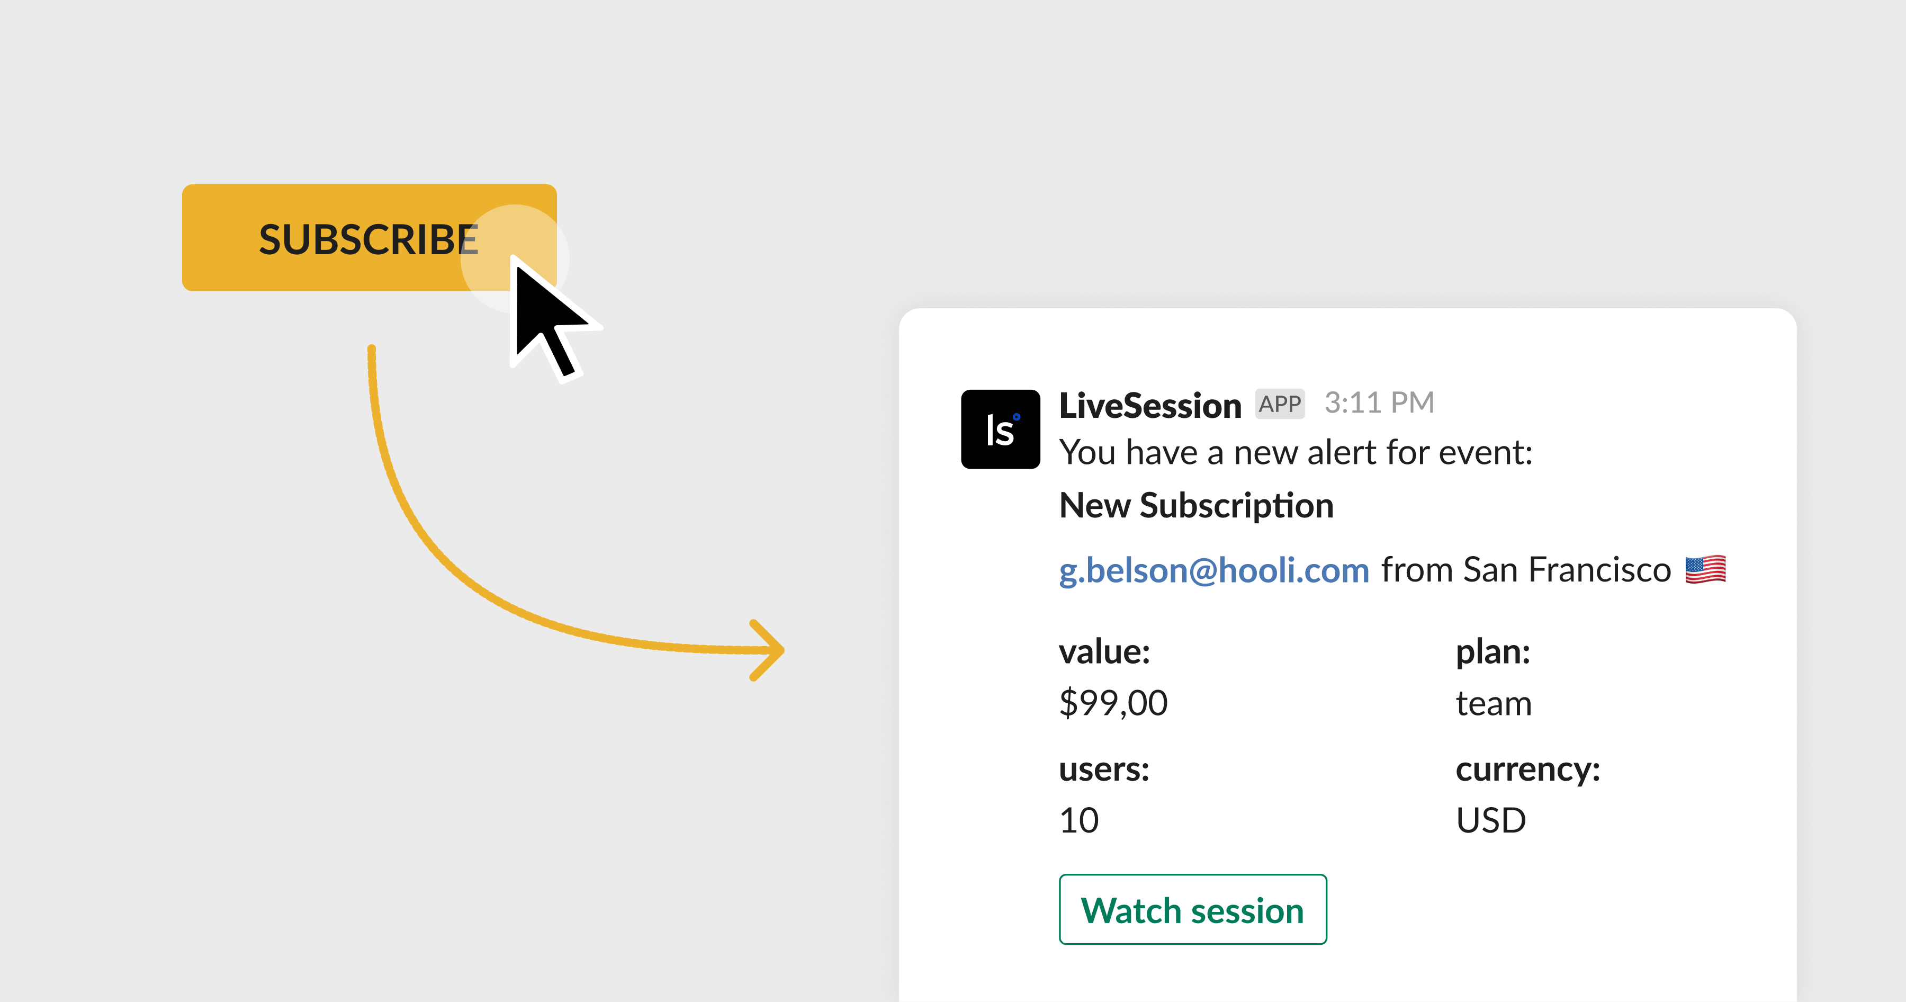
Task: Click the LiveSession sender name
Action: click(x=1150, y=406)
